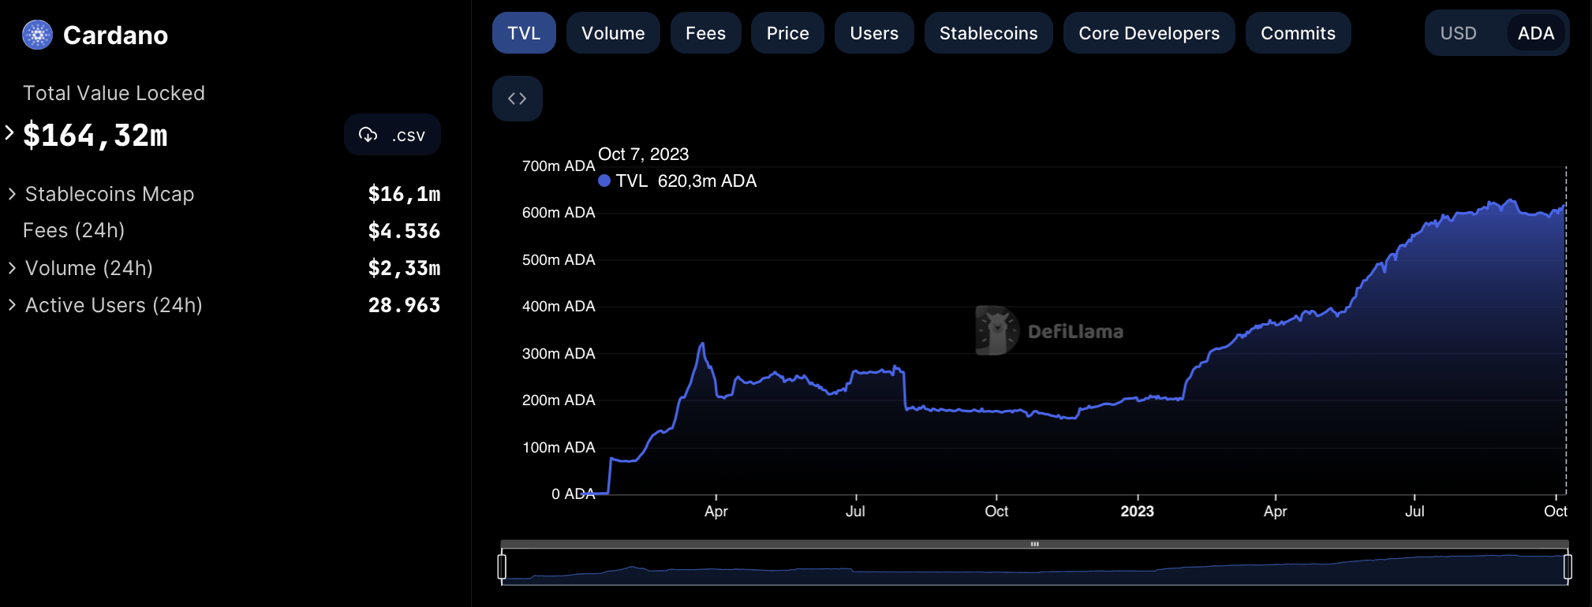Screen dimensions: 1592x607
Task: Switch denomination to USD
Action: coord(1458,33)
